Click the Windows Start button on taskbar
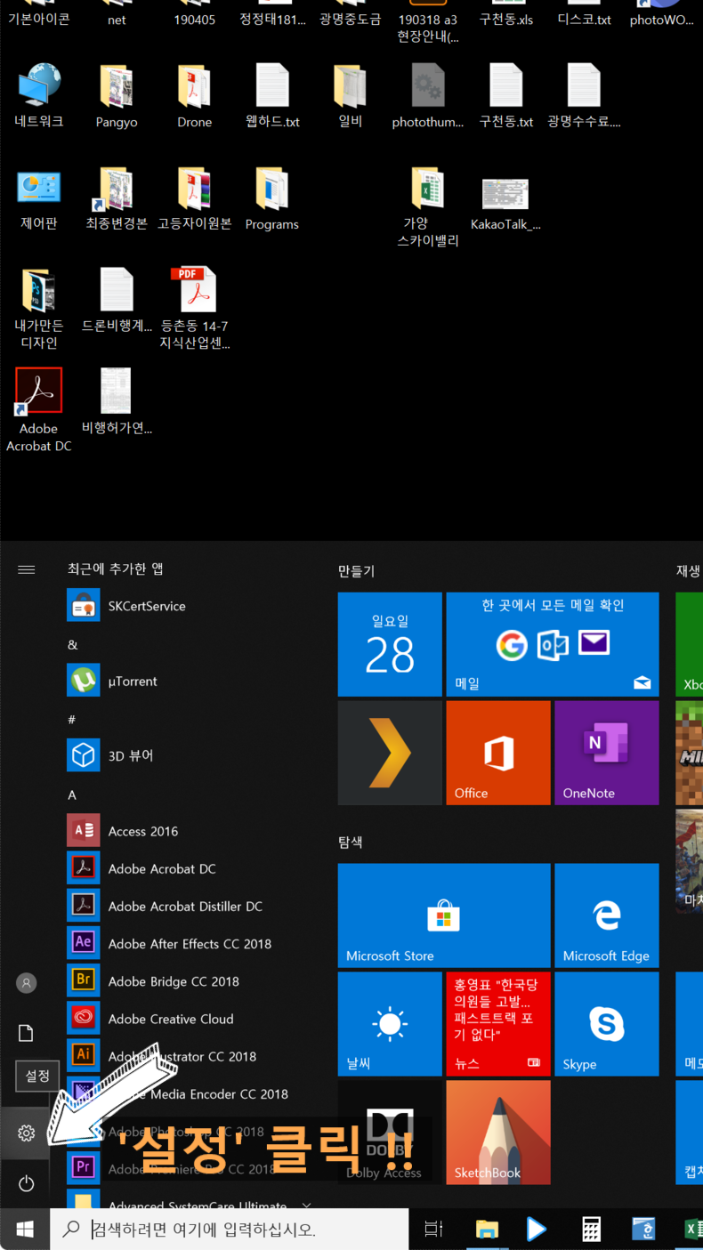The image size is (703, 1250). (x=25, y=1230)
